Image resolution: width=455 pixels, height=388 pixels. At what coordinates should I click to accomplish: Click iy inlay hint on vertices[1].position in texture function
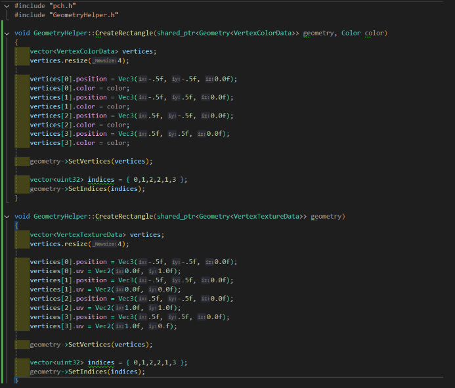[x=176, y=280]
